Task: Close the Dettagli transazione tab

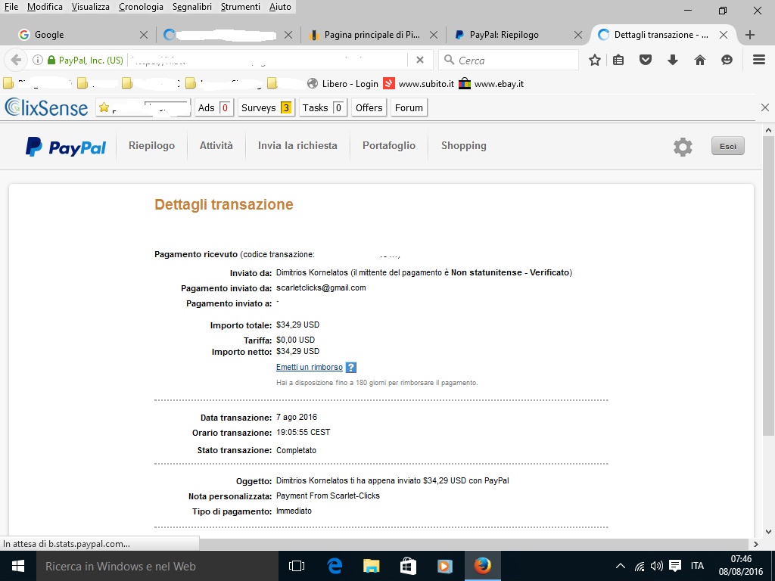Action: [723, 35]
